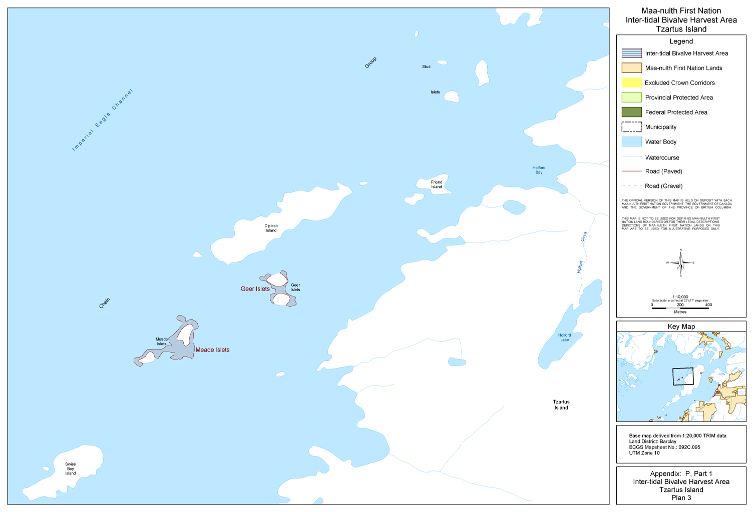Image resolution: width=754 pixels, height=512 pixels.
Task: Click the Holford Lake label
Action: 564,337
